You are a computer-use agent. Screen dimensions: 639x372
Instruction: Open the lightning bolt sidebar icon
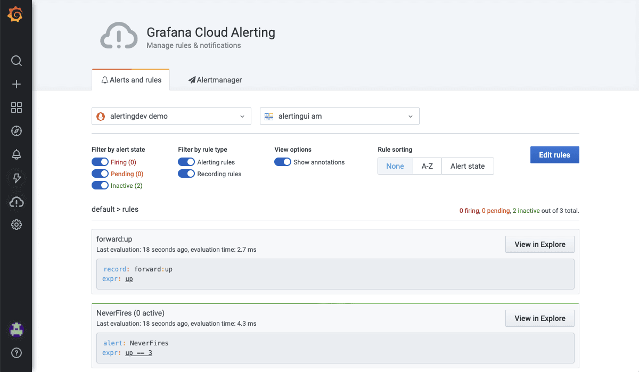(x=17, y=178)
